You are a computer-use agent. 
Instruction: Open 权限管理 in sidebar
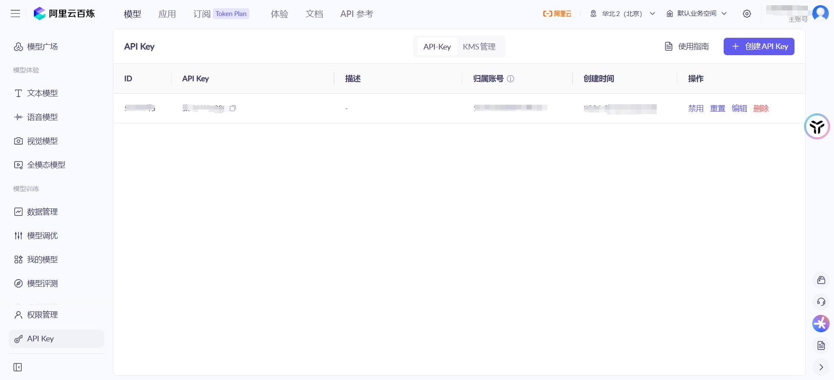pos(56,315)
